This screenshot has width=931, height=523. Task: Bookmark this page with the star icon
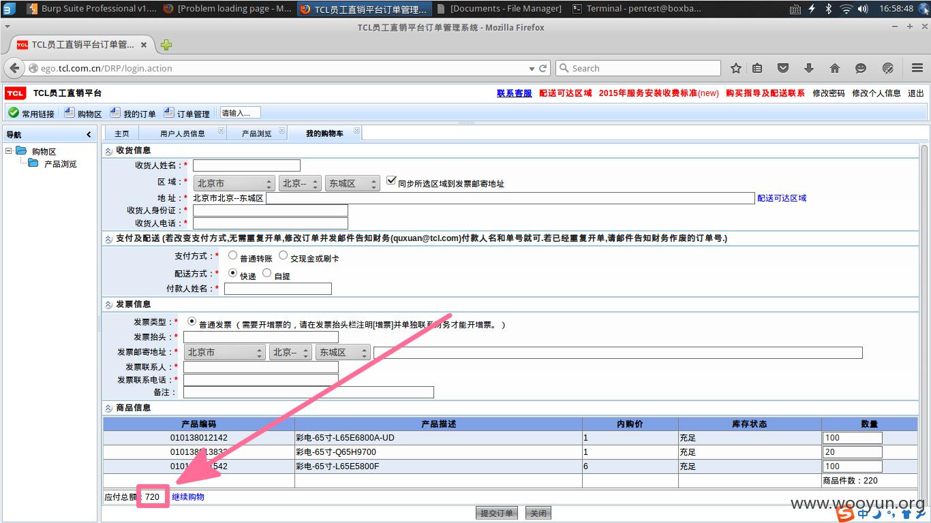(x=736, y=68)
